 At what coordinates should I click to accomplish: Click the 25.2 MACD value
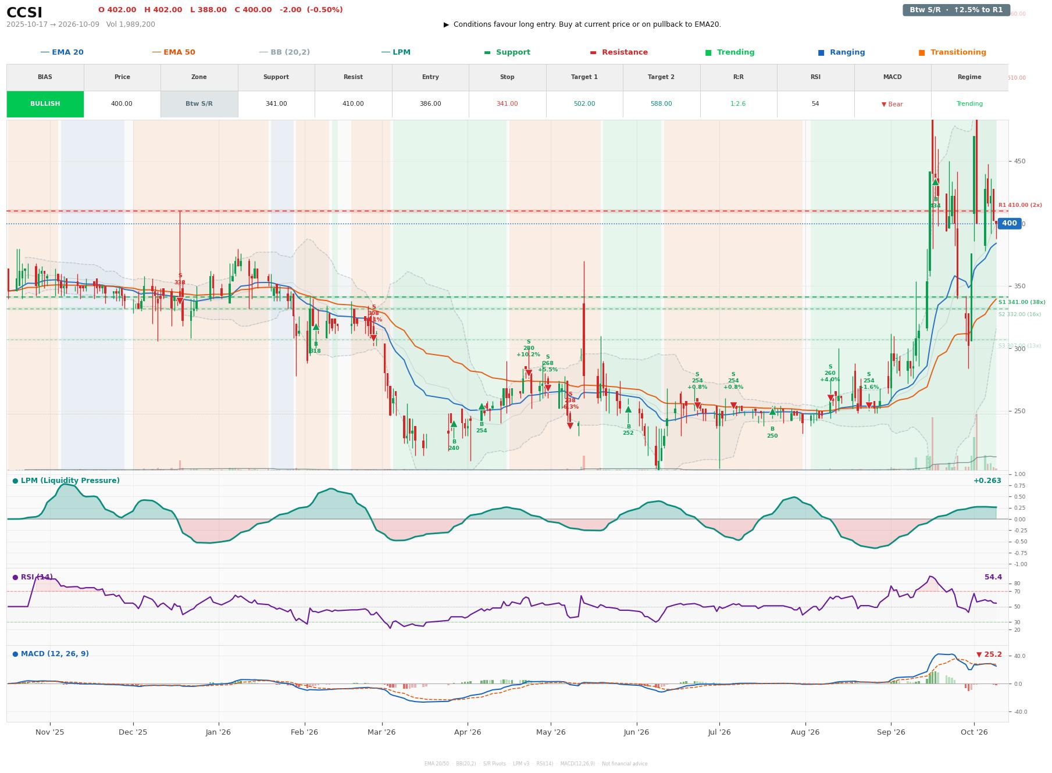[989, 654]
